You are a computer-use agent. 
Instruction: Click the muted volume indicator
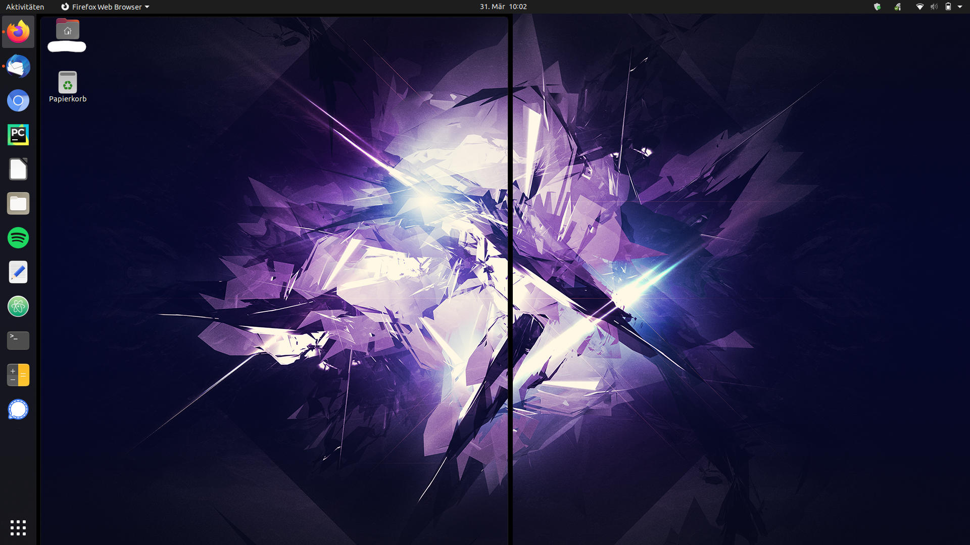[934, 7]
